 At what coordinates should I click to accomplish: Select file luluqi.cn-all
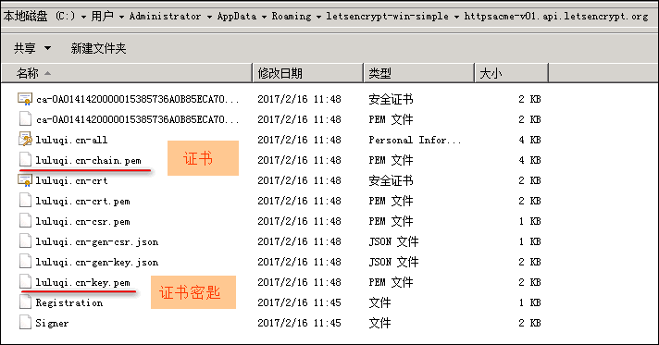pyautogui.click(x=71, y=140)
